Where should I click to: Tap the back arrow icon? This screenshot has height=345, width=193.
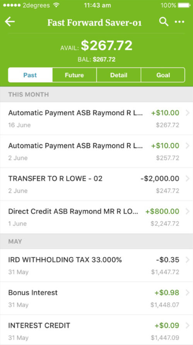coord(10,22)
